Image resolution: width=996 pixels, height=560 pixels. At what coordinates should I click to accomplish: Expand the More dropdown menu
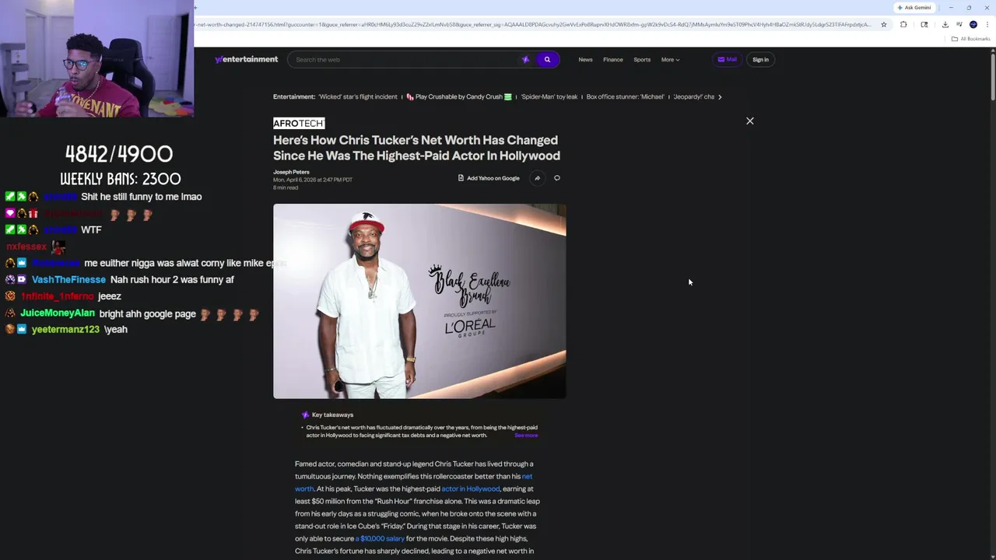click(x=670, y=59)
